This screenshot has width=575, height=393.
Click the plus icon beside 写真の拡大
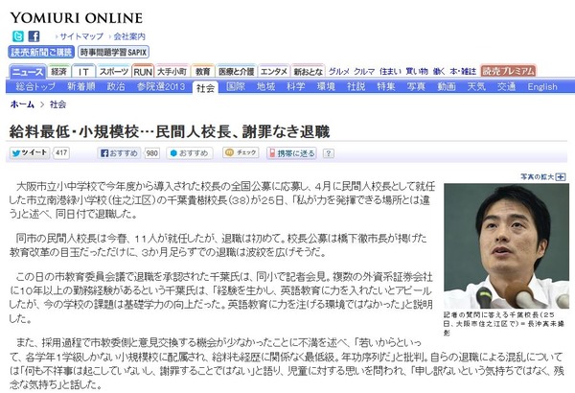561,177
